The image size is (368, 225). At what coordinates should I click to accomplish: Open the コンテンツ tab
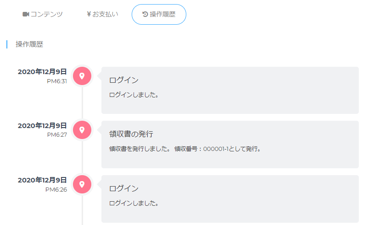point(43,14)
